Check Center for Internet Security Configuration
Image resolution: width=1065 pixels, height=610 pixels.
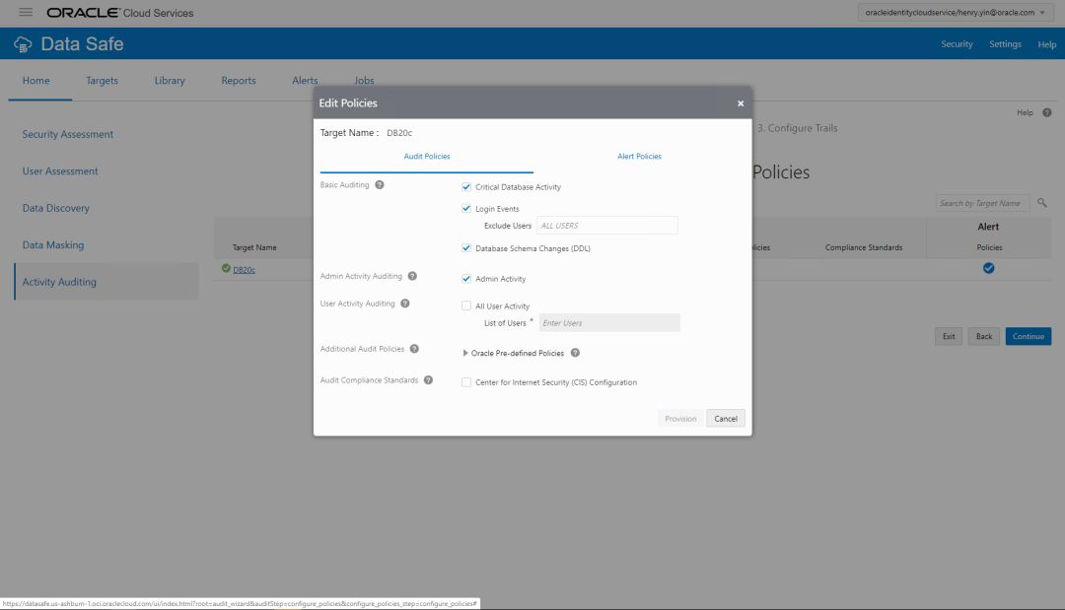pyautogui.click(x=466, y=382)
